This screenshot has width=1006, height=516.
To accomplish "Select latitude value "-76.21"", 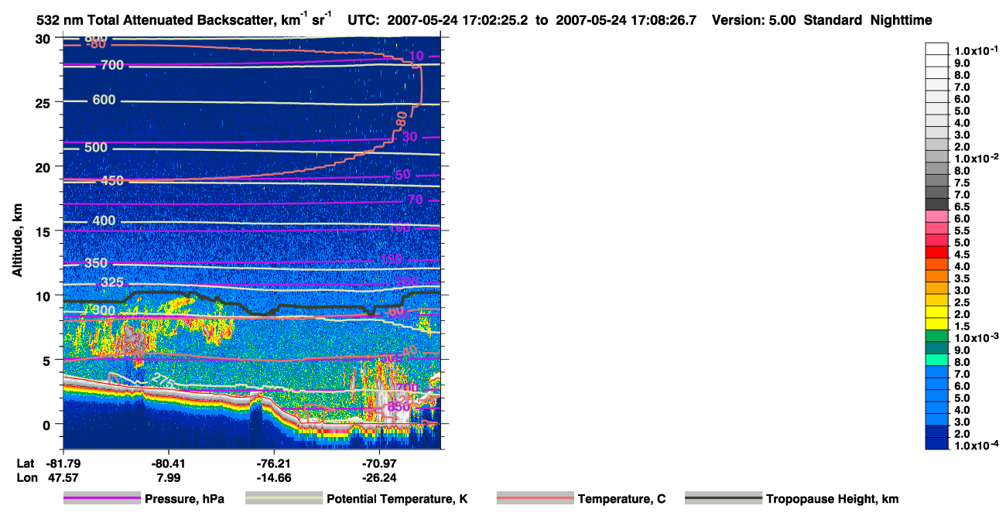I will (x=275, y=463).
